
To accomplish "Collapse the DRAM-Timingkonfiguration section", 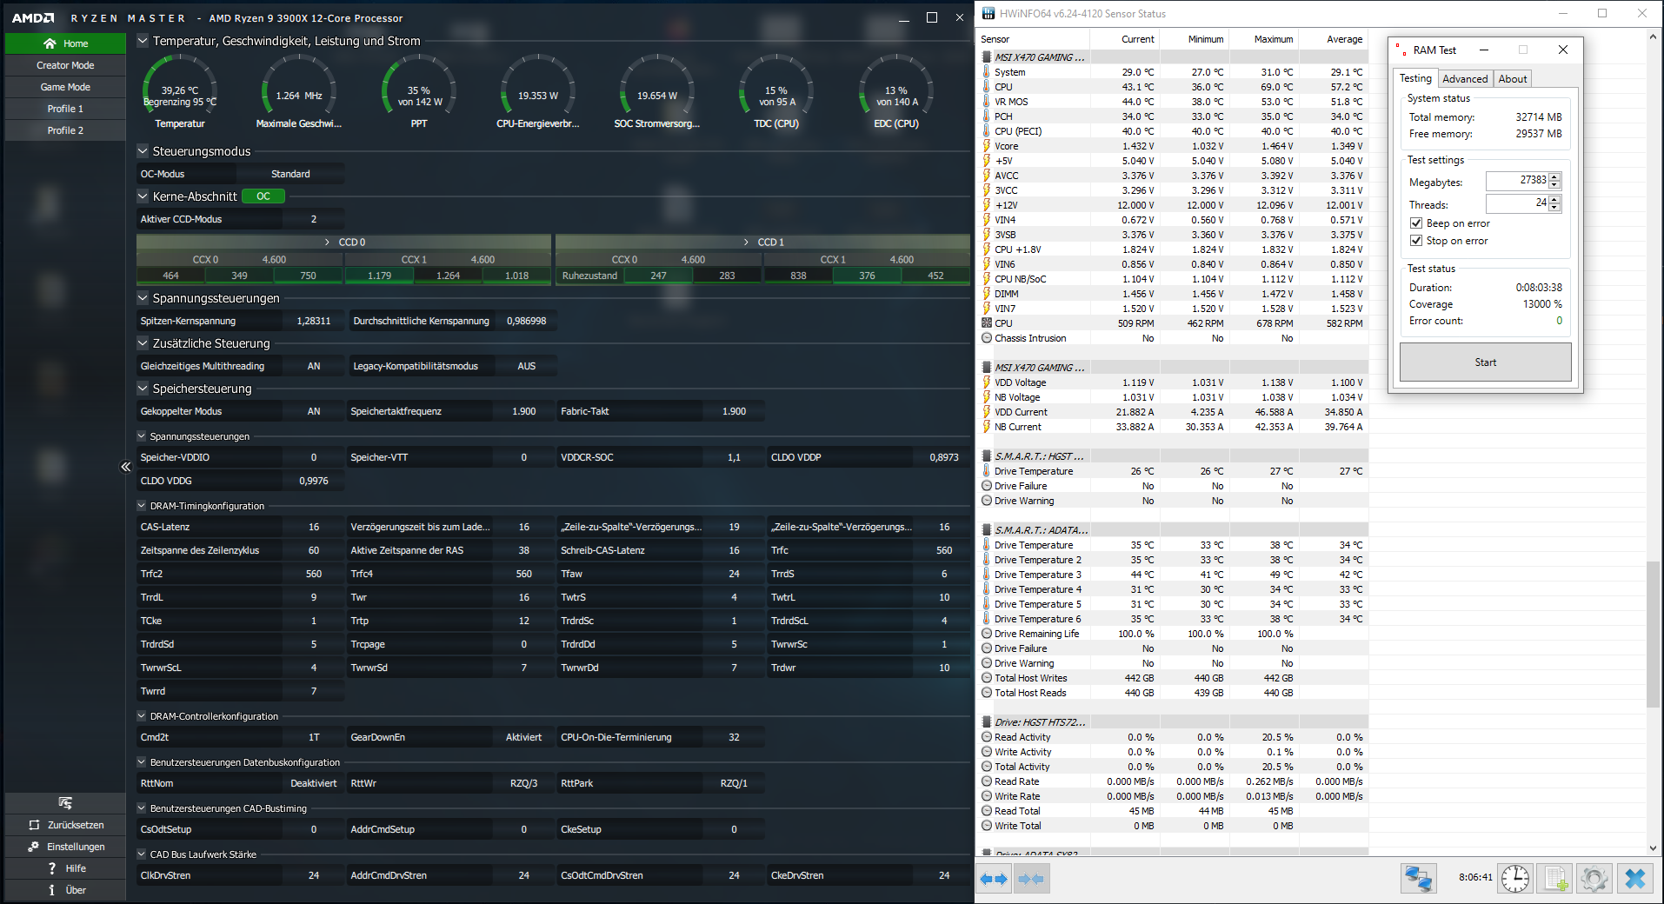I will [142, 506].
